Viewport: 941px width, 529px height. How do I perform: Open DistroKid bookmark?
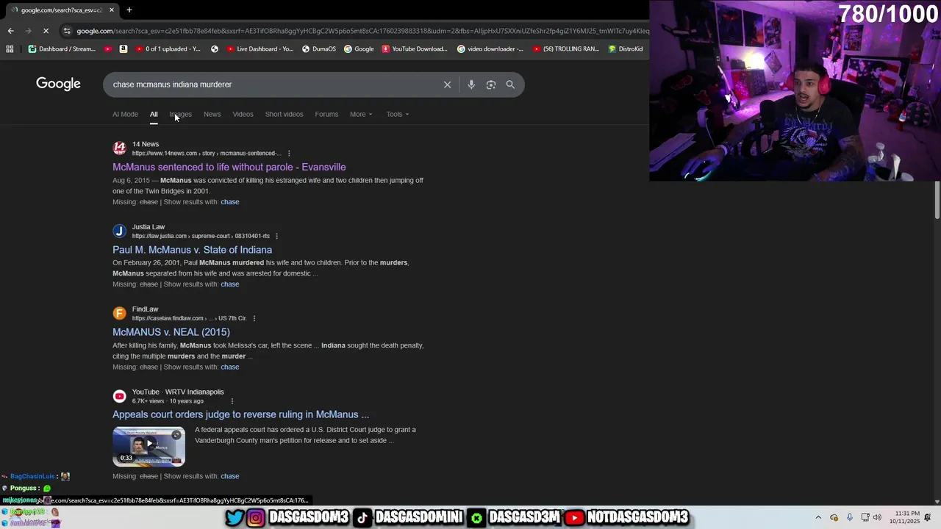(626, 49)
